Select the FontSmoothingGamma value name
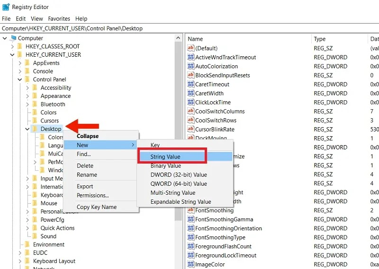 pos(224,219)
